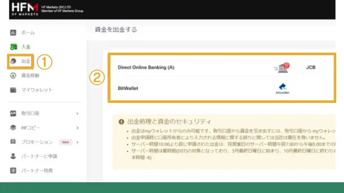Viewport: 344px width, 193px height.
Task: Click the プロモーション label text
Action: pyautogui.click(x=37, y=142)
